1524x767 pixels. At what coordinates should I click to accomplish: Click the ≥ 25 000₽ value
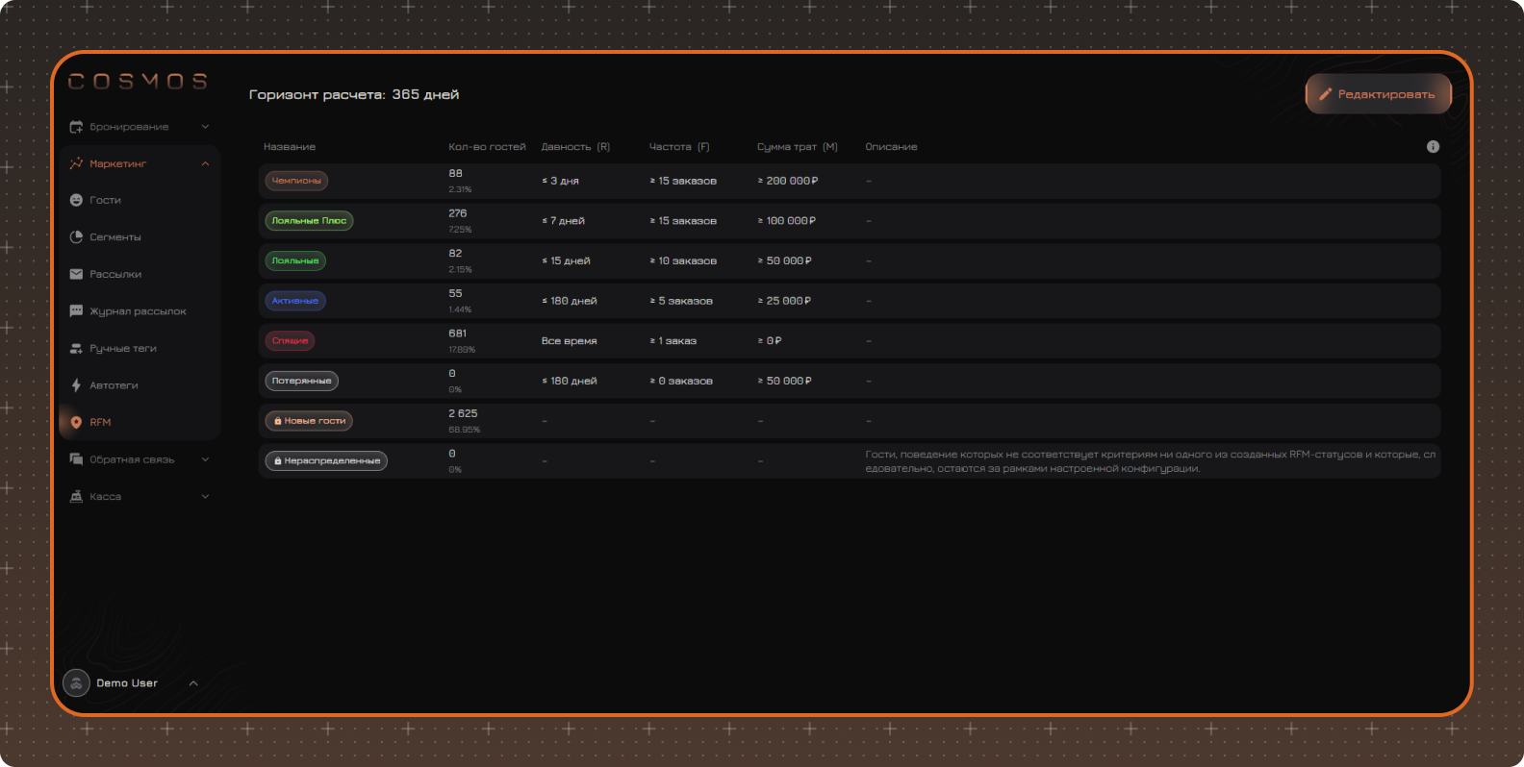(784, 301)
